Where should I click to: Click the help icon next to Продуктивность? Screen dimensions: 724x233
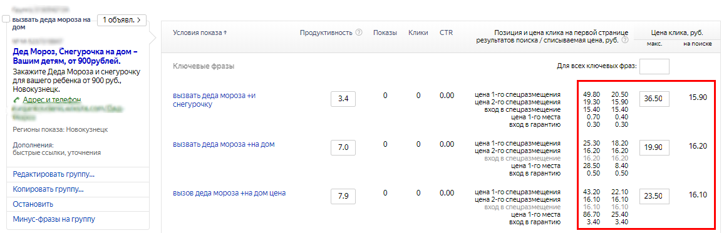coord(359,32)
